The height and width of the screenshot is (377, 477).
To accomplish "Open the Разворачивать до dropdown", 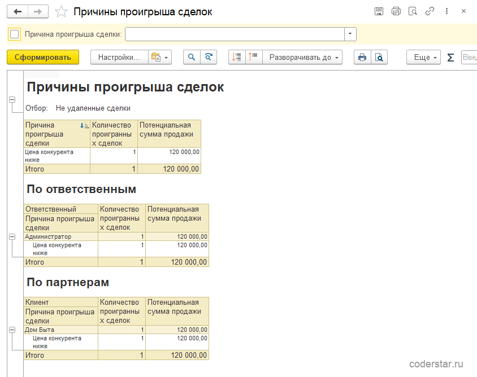I will coord(302,57).
